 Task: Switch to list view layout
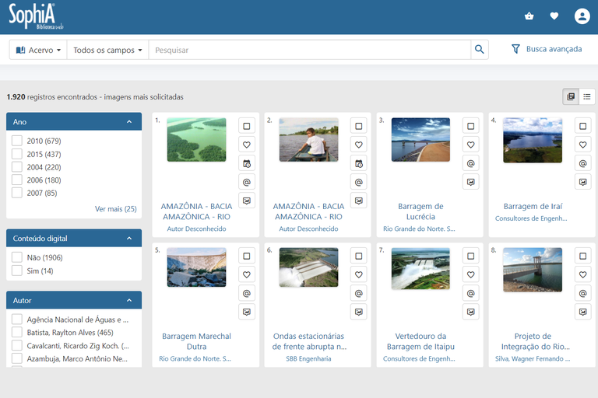587,96
